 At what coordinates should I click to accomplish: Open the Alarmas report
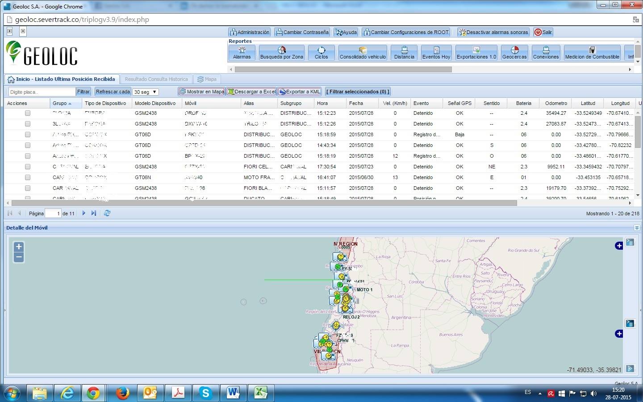[x=242, y=53]
